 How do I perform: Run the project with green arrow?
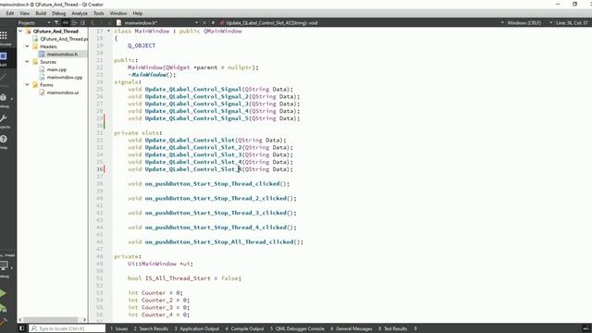3,293
